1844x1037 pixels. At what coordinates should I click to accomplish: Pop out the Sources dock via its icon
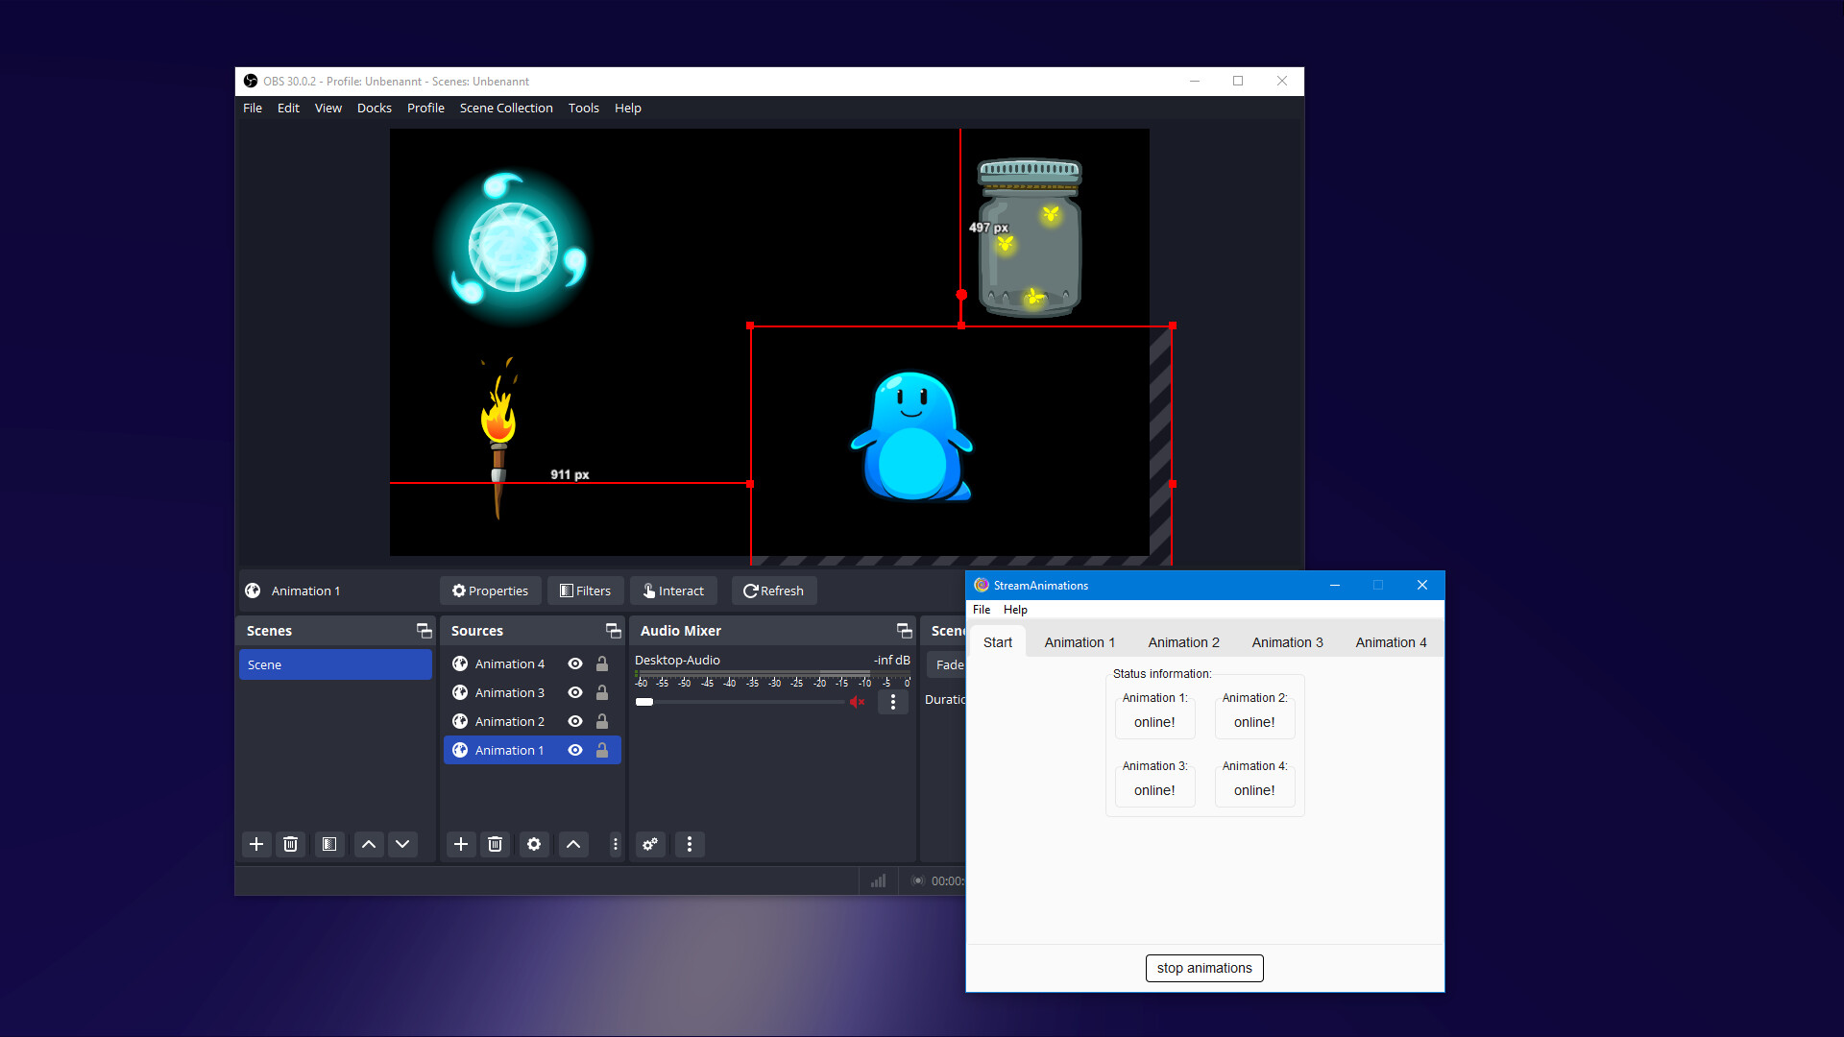613,631
